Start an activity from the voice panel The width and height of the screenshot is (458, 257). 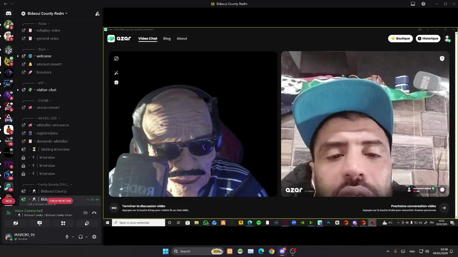(x=63, y=223)
